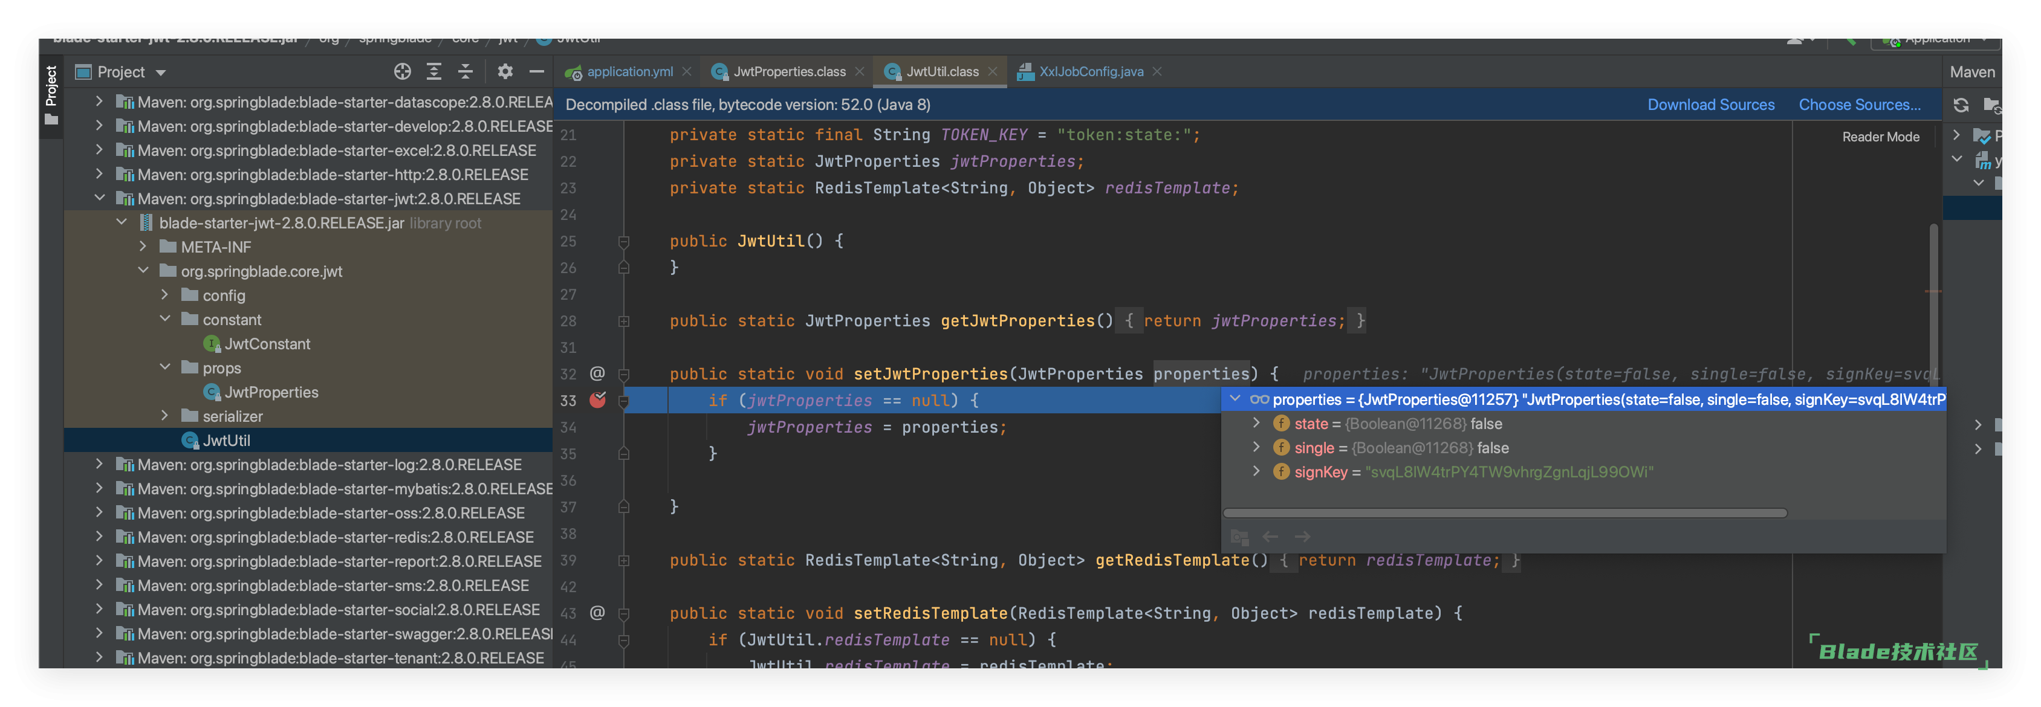Close the JwtProperties.class tab
The width and height of the screenshot is (2041, 707).
860,72
